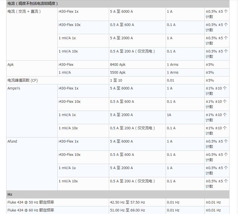Select Fluke 434 @ 50 Hz 额定频率 label
The width and height of the screenshot is (238, 214).
tap(31, 202)
